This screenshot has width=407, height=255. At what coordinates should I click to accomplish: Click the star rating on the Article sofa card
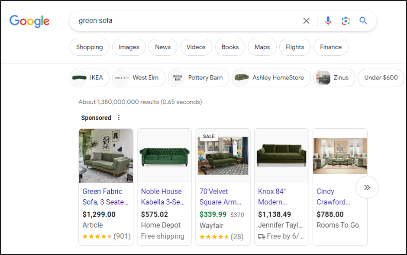[97, 236]
